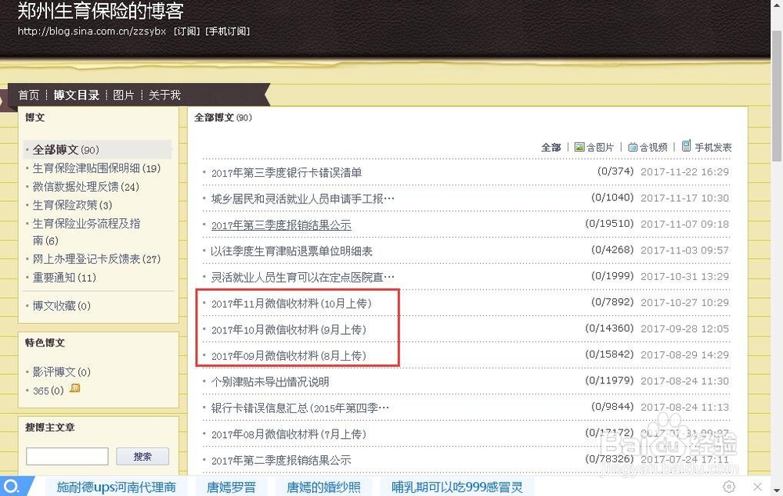Open the post 2017年第三季度报销结果公示
783x496 pixels.
(x=279, y=225)
